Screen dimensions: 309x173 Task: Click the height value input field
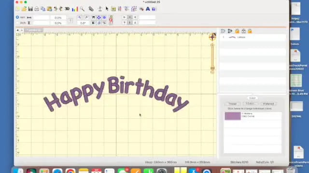point(42,23)
